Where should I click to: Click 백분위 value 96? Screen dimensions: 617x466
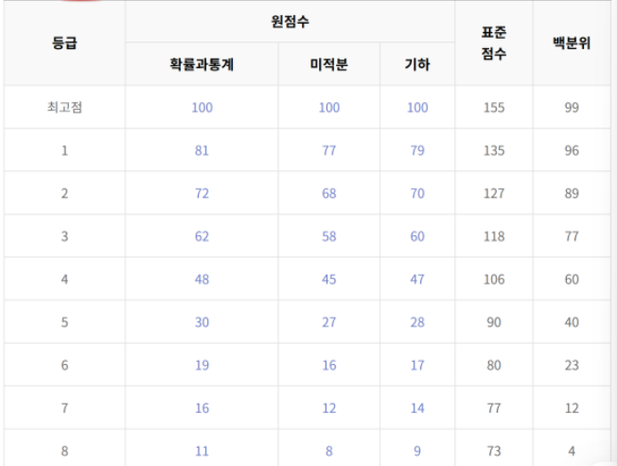(572, 150)
